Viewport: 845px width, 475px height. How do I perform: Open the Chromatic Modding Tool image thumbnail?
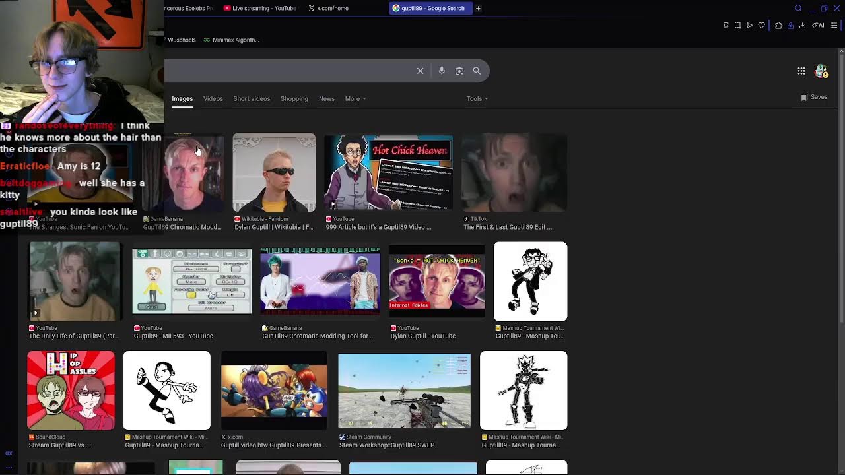click(320, 282)
